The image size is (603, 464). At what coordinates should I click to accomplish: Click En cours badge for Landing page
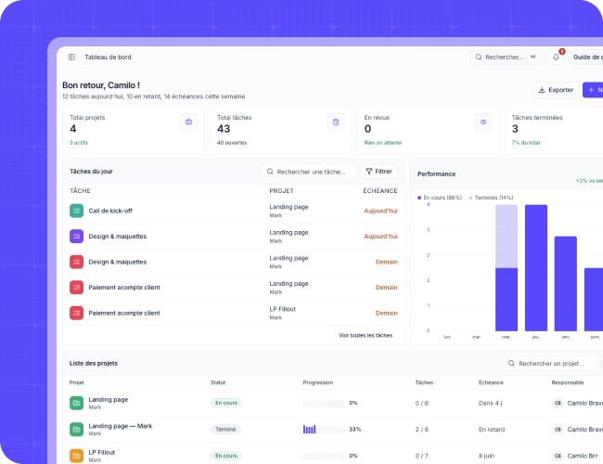pos(226,403)
